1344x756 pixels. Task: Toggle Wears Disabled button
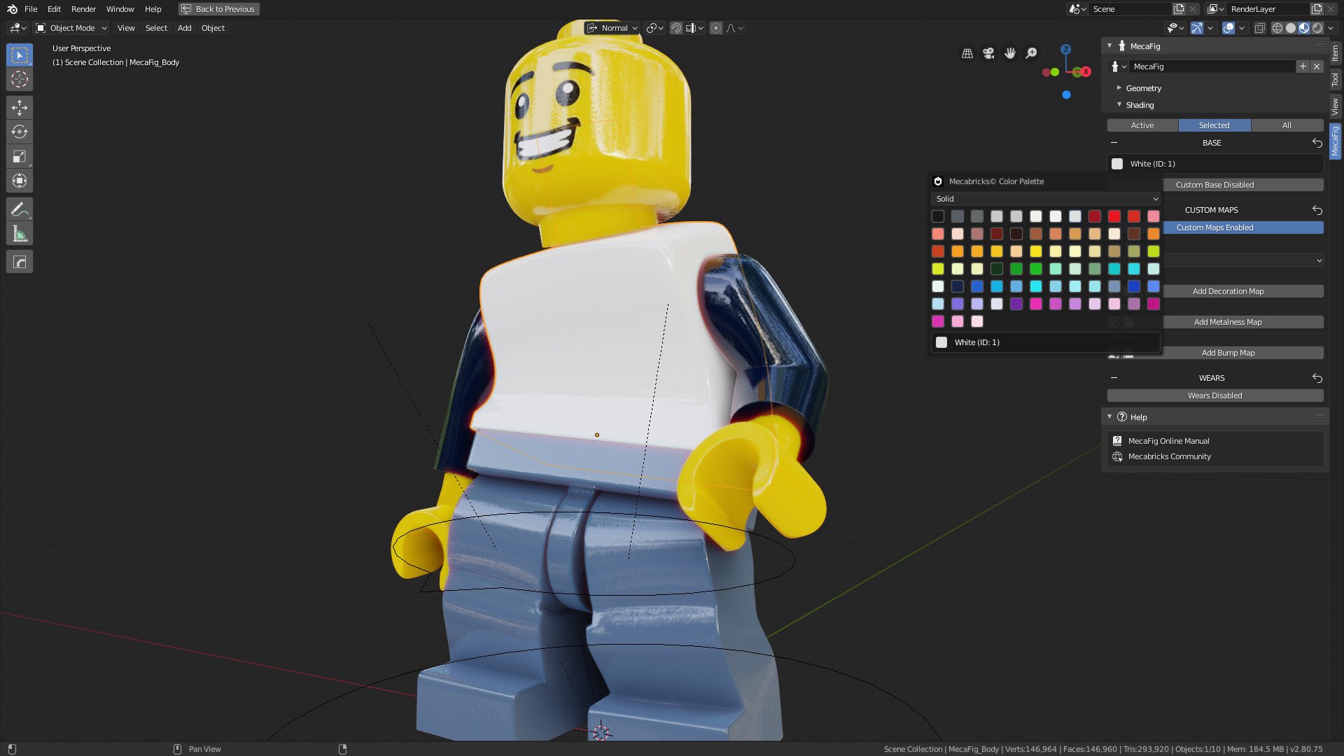pos(1214,395)
